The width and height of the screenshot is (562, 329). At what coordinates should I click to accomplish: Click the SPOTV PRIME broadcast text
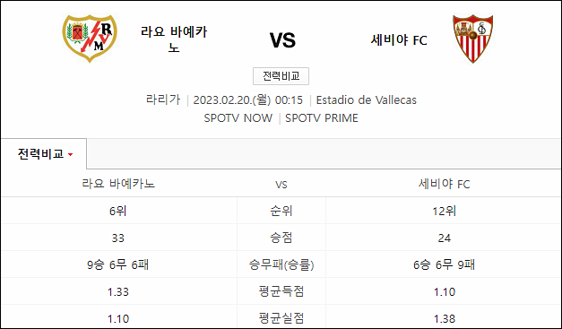(322, 118)
